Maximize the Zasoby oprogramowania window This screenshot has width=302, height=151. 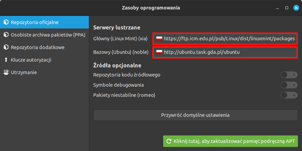click(x=287, y=8)
